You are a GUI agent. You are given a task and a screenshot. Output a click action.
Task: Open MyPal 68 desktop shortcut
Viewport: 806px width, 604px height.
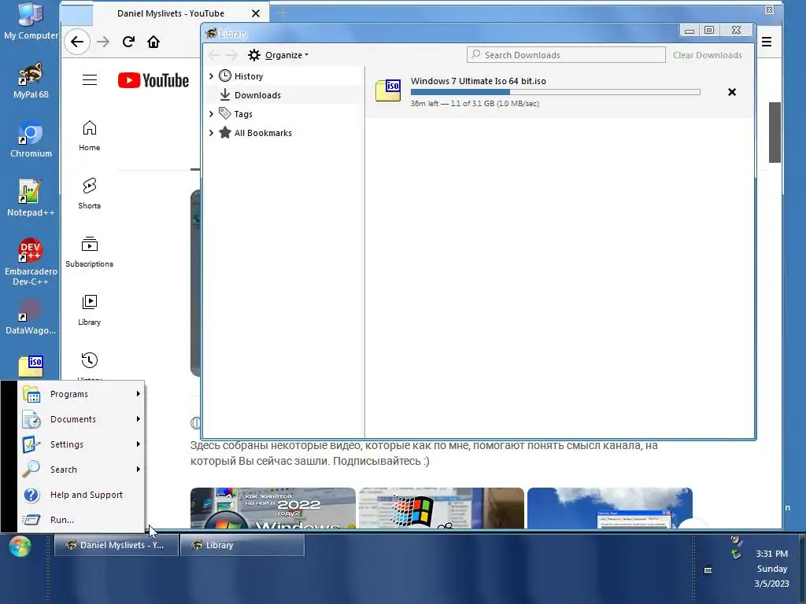pyautogui.click(x=31, y=81)
